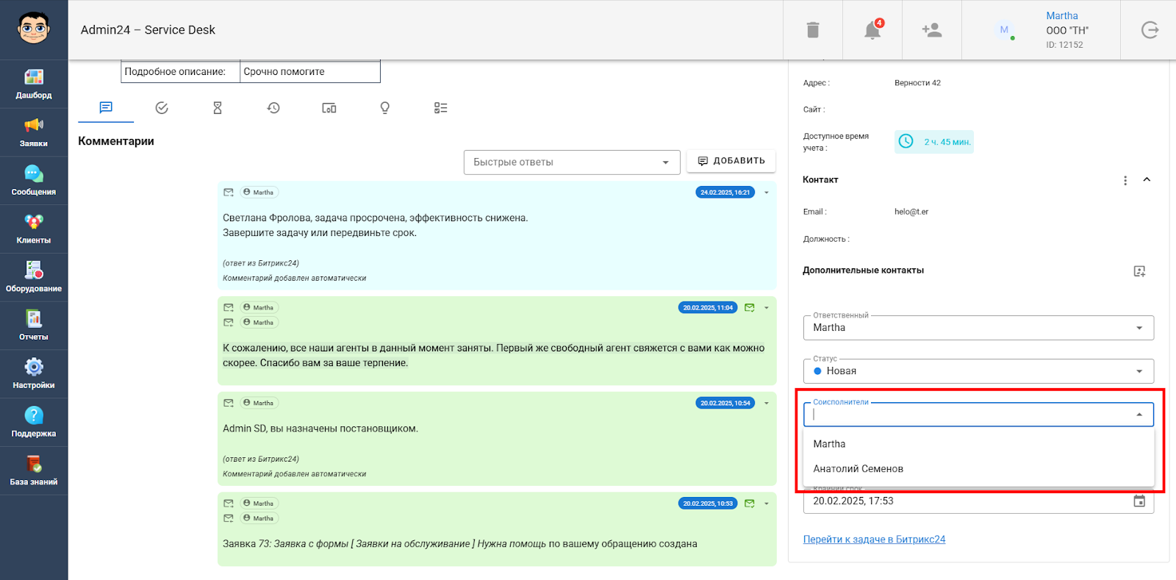This screenshot has width=1176, height=580.
Task: Open notifications bell with 4 alerts
Action: [x=872, y=30]
